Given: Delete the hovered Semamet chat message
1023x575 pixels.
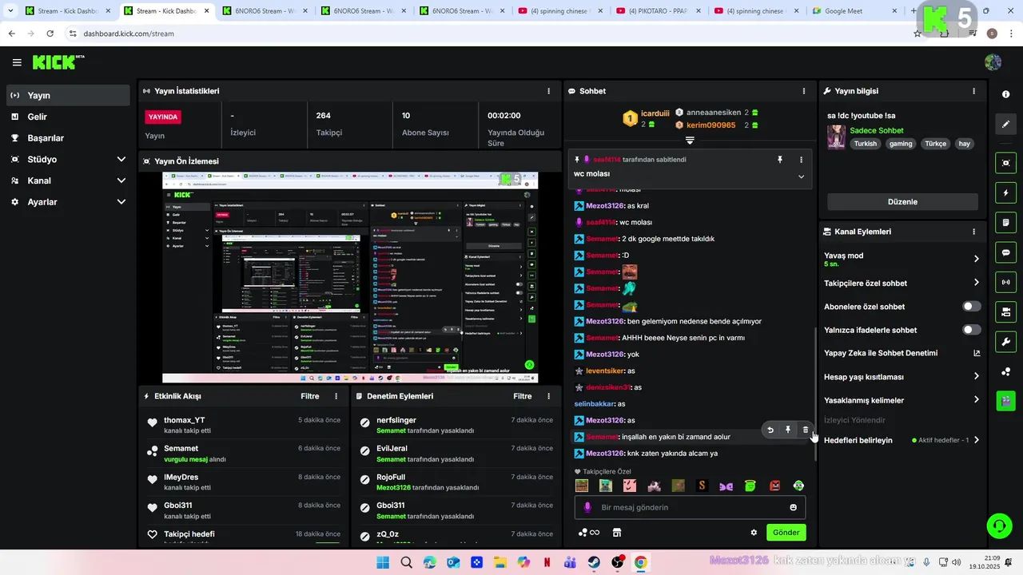Looking at the screenshot, I should point(805,430).
